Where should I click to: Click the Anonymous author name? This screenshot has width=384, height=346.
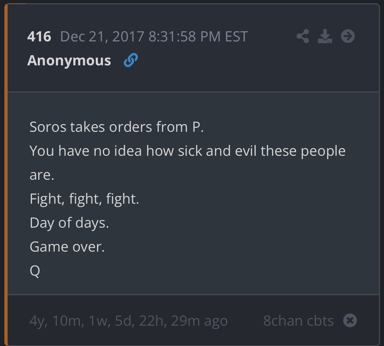(x=69, y=61)
